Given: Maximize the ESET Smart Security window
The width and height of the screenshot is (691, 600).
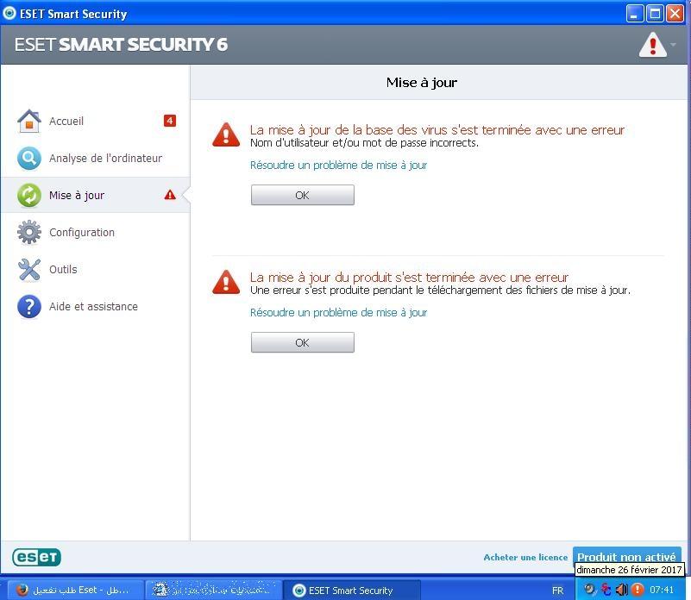Looking at the screenshot, I should point(655,13).
